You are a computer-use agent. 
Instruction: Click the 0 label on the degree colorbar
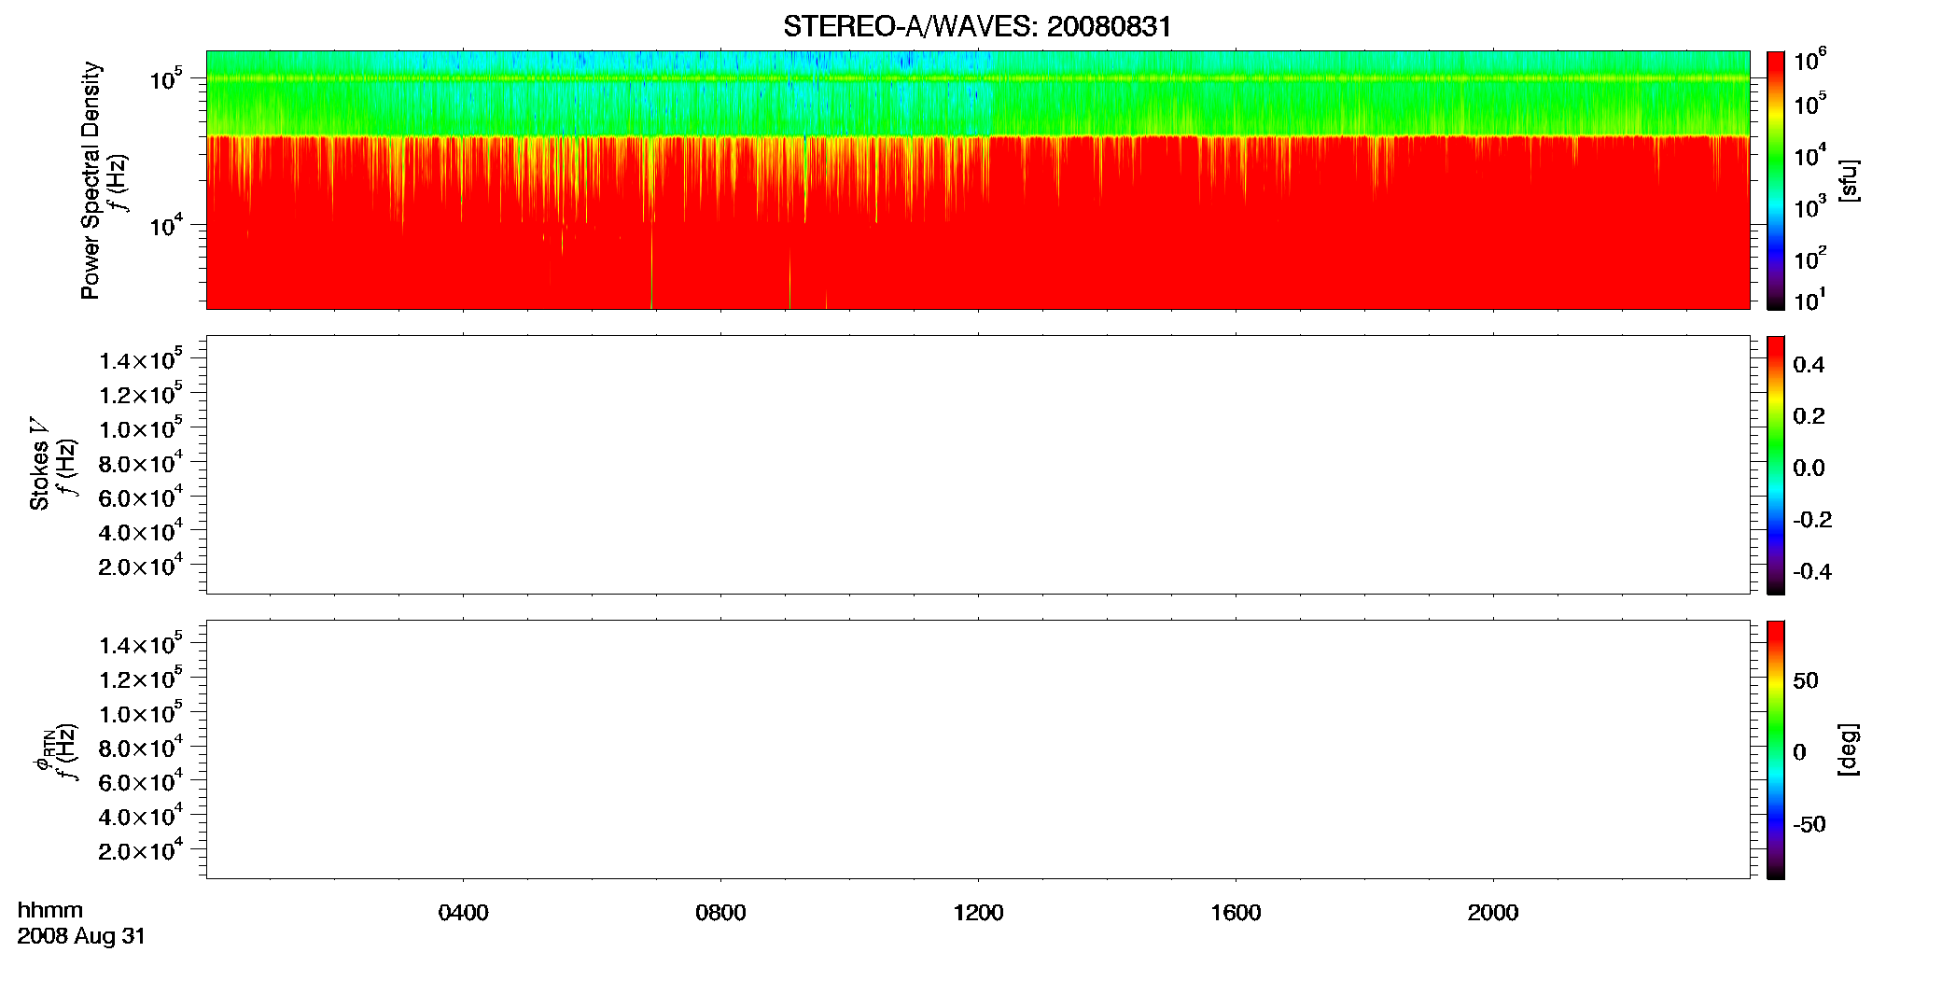pos(1799,752)
